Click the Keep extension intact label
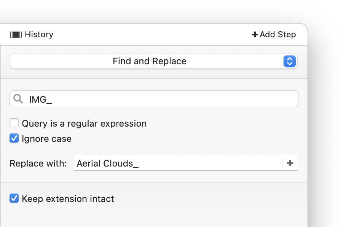Viewport: 338px width, 227px height. pyautogui.click(x=68, y=198)
